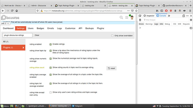Clear console output with trash icon
The image size is (193, 108).
click(140, 20)
